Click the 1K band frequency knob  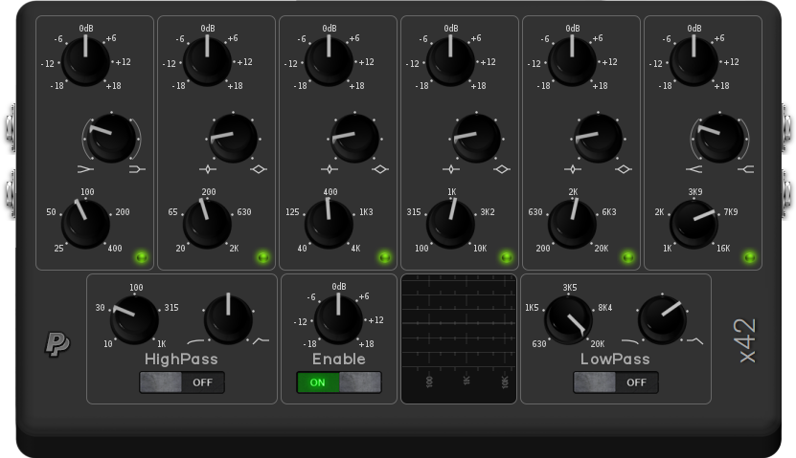pos(450,225)
